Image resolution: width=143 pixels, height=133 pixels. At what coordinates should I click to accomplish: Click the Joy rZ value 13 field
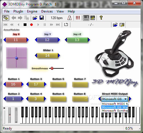click(x=77, y=40)
